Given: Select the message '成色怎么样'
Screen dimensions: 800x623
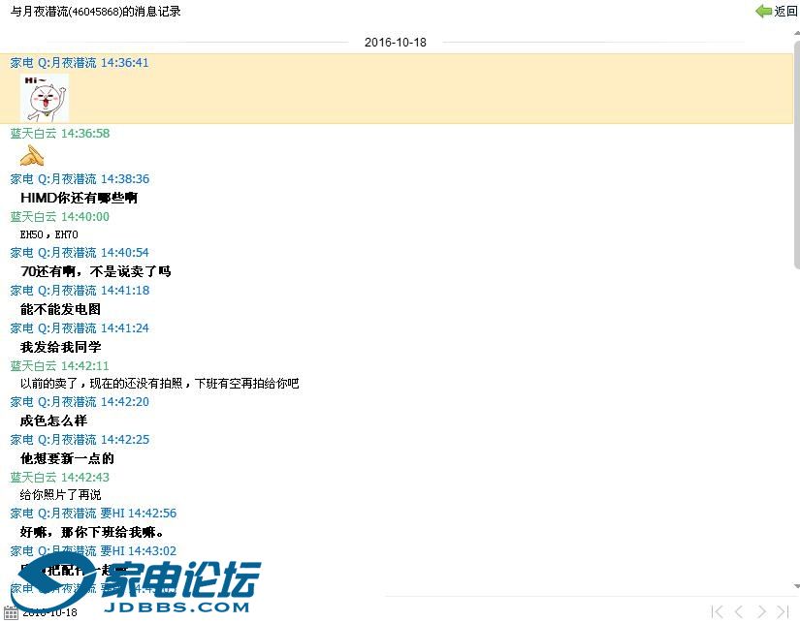Looking at the screenshot, I should click(x=53, y=421).
